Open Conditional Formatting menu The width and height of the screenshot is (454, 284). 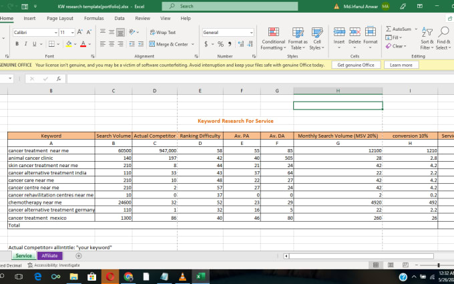(273, 39)
